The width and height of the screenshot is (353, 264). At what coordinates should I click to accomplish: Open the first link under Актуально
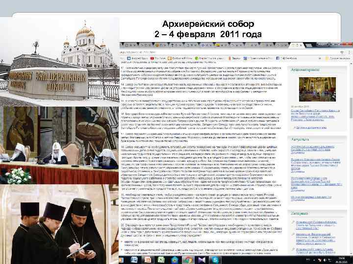pos(313,149)
